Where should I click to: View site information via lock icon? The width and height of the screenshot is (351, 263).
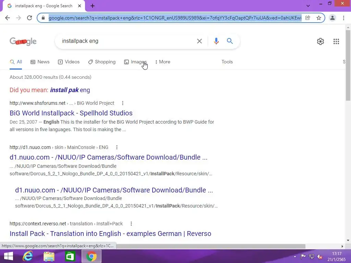43,18
